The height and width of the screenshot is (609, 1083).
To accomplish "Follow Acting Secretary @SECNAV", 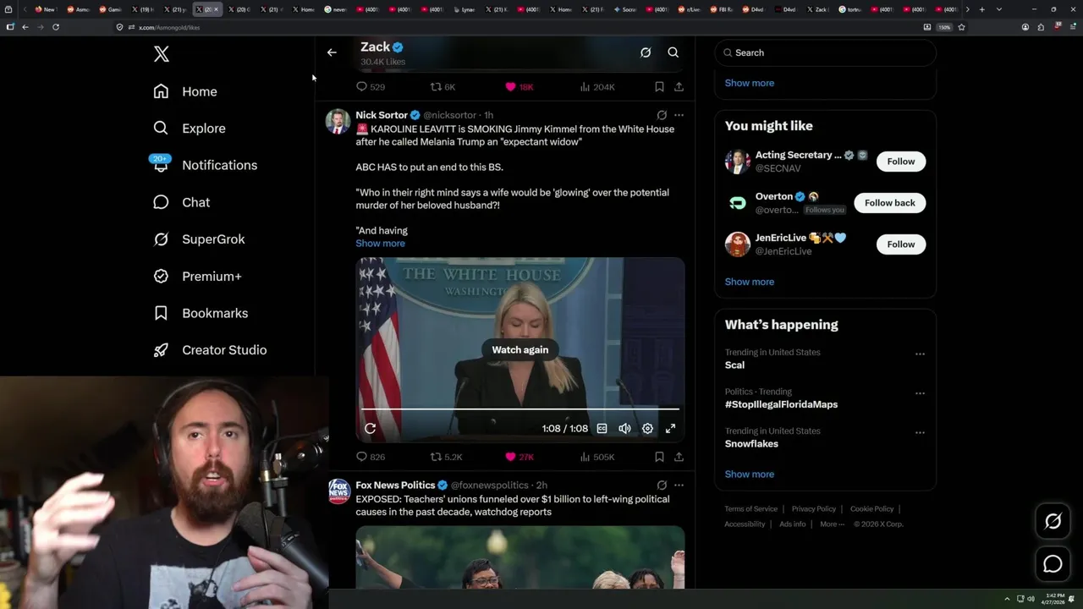I will click(901, 162).
